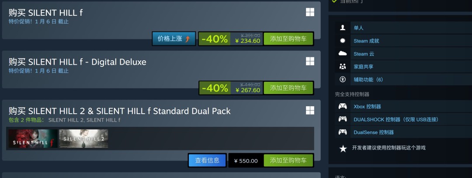Add Digital Deluxe edition to cart
Viewport: 472px width, 178px height.
(x=288, y=88)
